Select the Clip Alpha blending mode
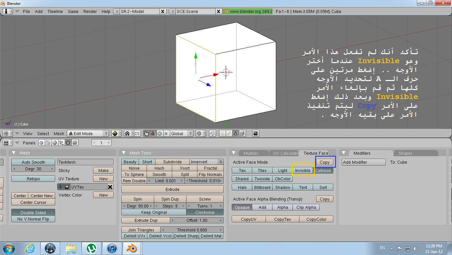 tap(306, 207)
